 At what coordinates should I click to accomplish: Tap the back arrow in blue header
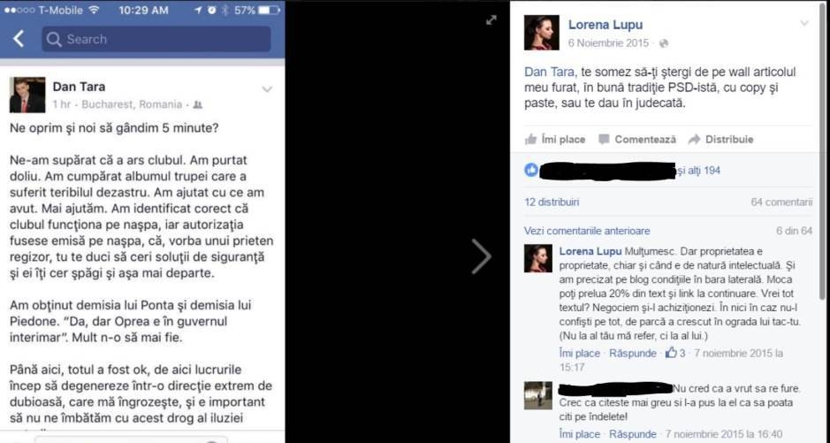pyautogui.click(x=19, y=39)
